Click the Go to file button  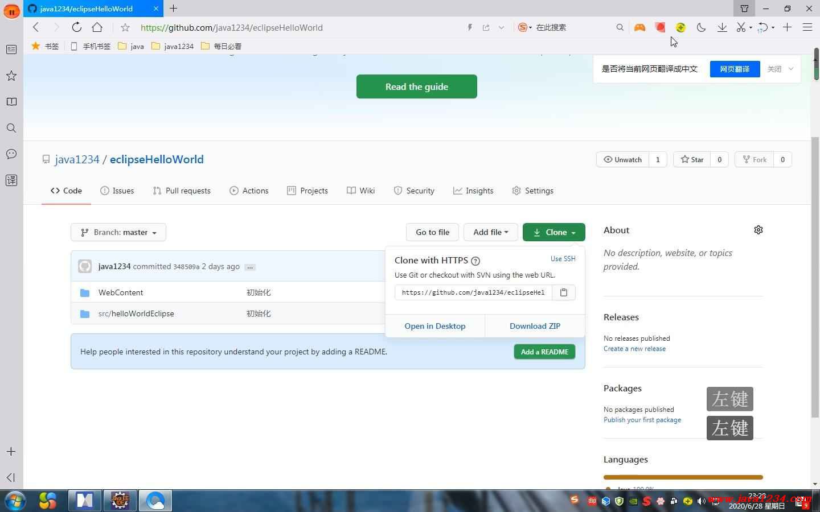click(432, 232)
